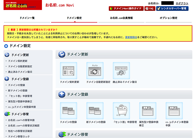The height and width of the screenshot is (138, 193).
Task: Click main panel ドメイン移管 header icon
Action: 62,134
